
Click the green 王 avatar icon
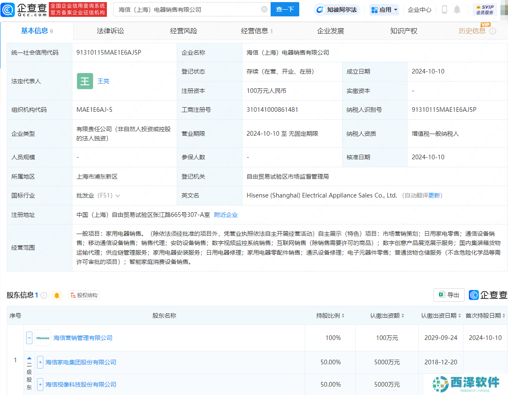(x=85, y=81)
